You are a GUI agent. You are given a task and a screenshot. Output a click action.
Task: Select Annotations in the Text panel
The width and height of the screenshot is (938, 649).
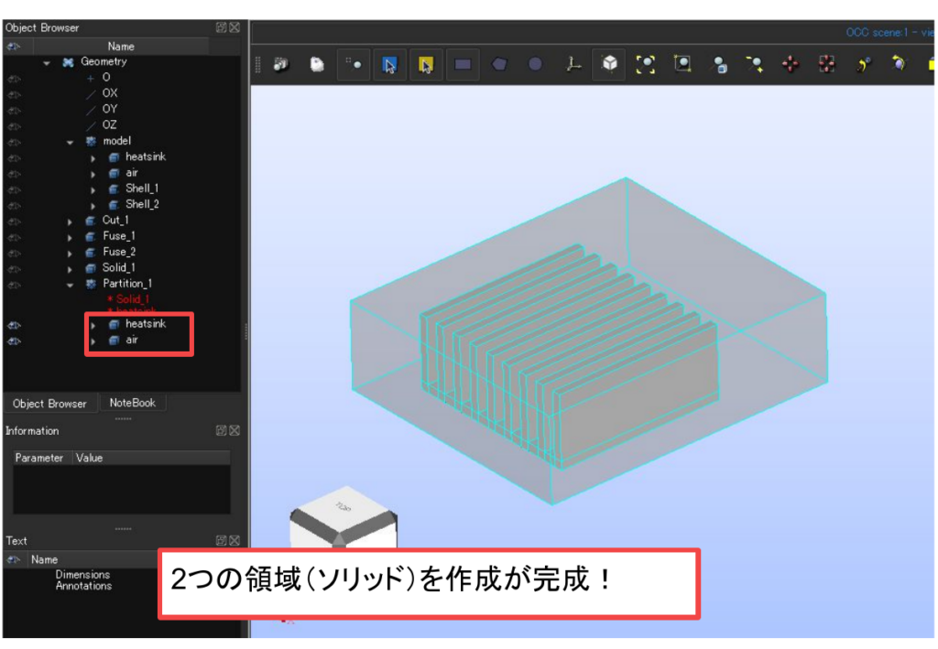(83, 586)
